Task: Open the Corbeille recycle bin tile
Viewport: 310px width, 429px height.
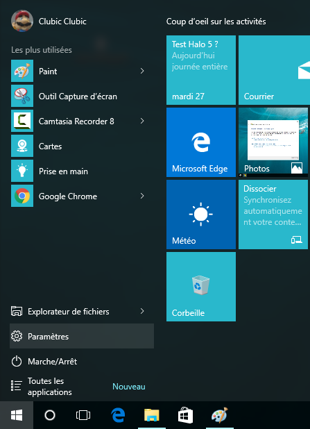Action: click(201, 287)
